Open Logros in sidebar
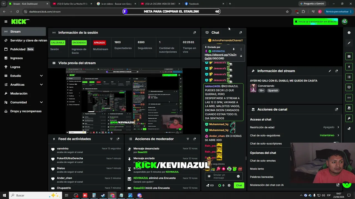The height and width of the screenshot is (199, 355). point(24,67)
